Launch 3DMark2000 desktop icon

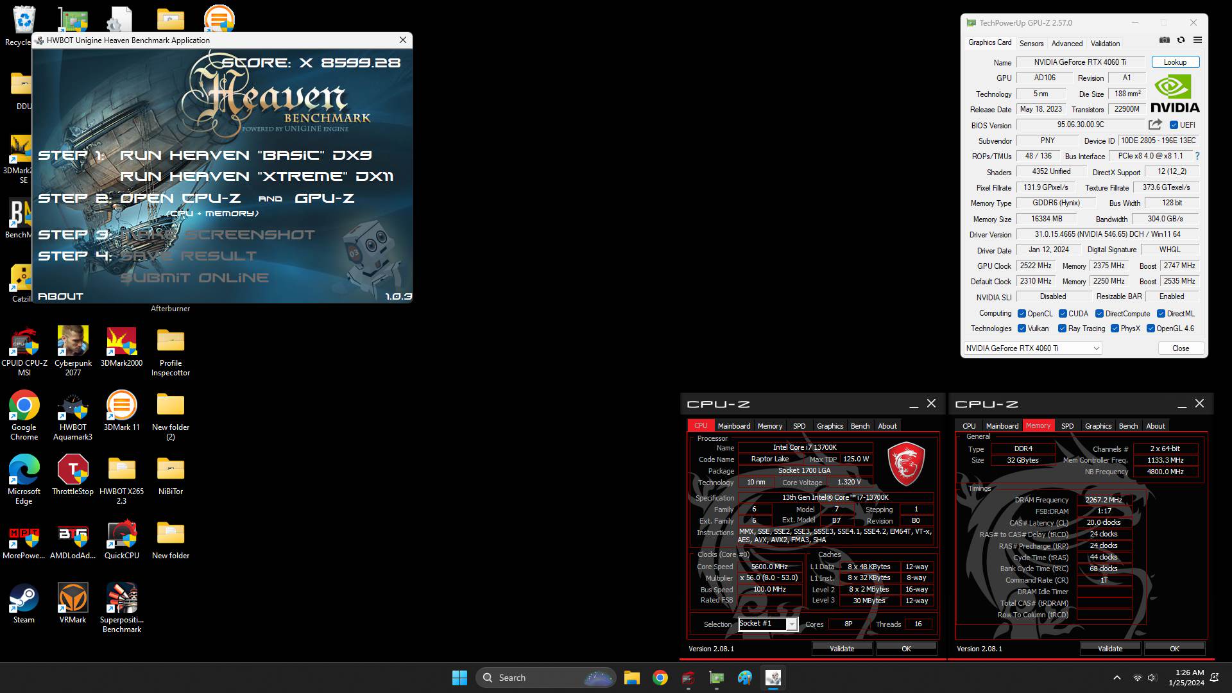tap(122, 346)
